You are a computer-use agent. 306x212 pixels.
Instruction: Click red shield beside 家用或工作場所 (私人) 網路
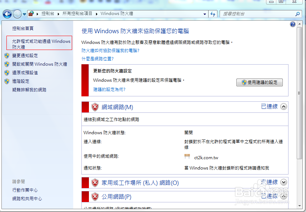pyautogui.click(x=95, y=183)
